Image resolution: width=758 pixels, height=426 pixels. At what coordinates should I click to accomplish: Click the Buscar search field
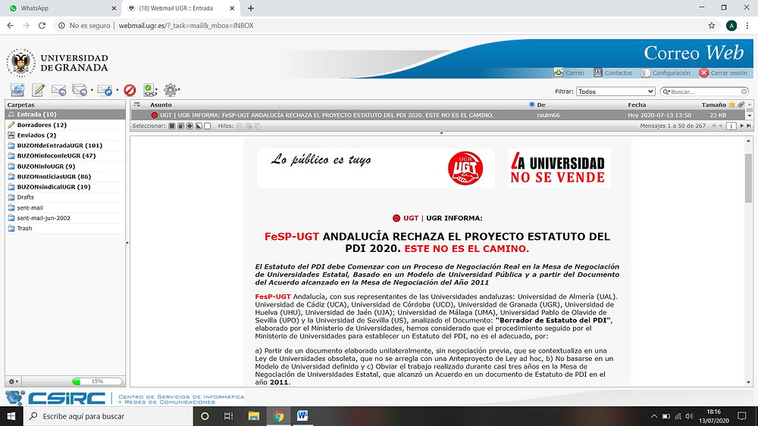[x=705, y=92]
